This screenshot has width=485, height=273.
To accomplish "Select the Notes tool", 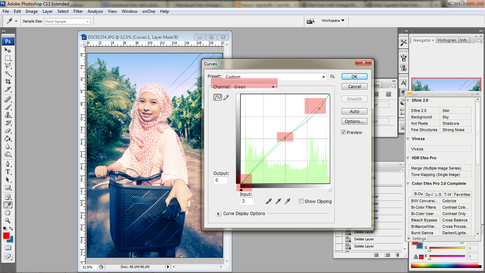I will click(x=8, y=197).
